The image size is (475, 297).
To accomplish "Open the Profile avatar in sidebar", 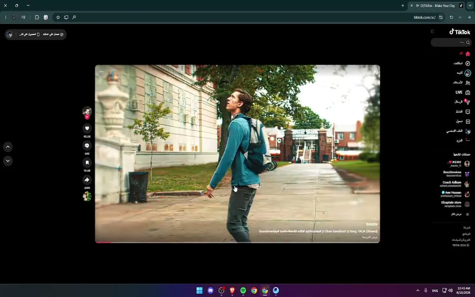I will pos(468,131).
